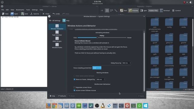
Task: Open the File menu in Kwrite
Action: 3,10
